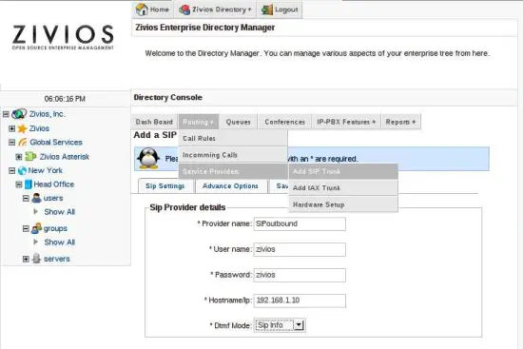
Task: Expand the Zivios tree node
Action: (x=12, y=128)
